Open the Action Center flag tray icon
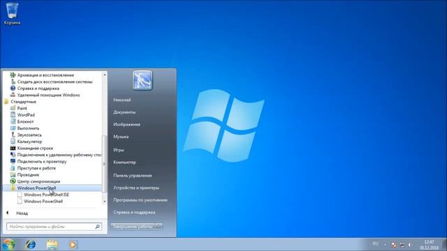 click(394, 245)
